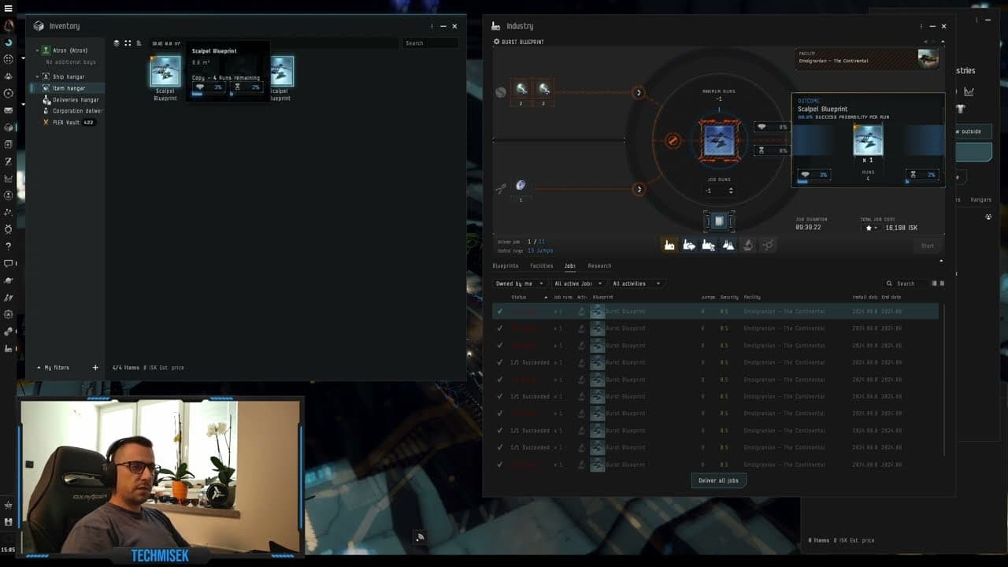Select the Copying activity icon
1008x567 pixels.
[728, 246]
